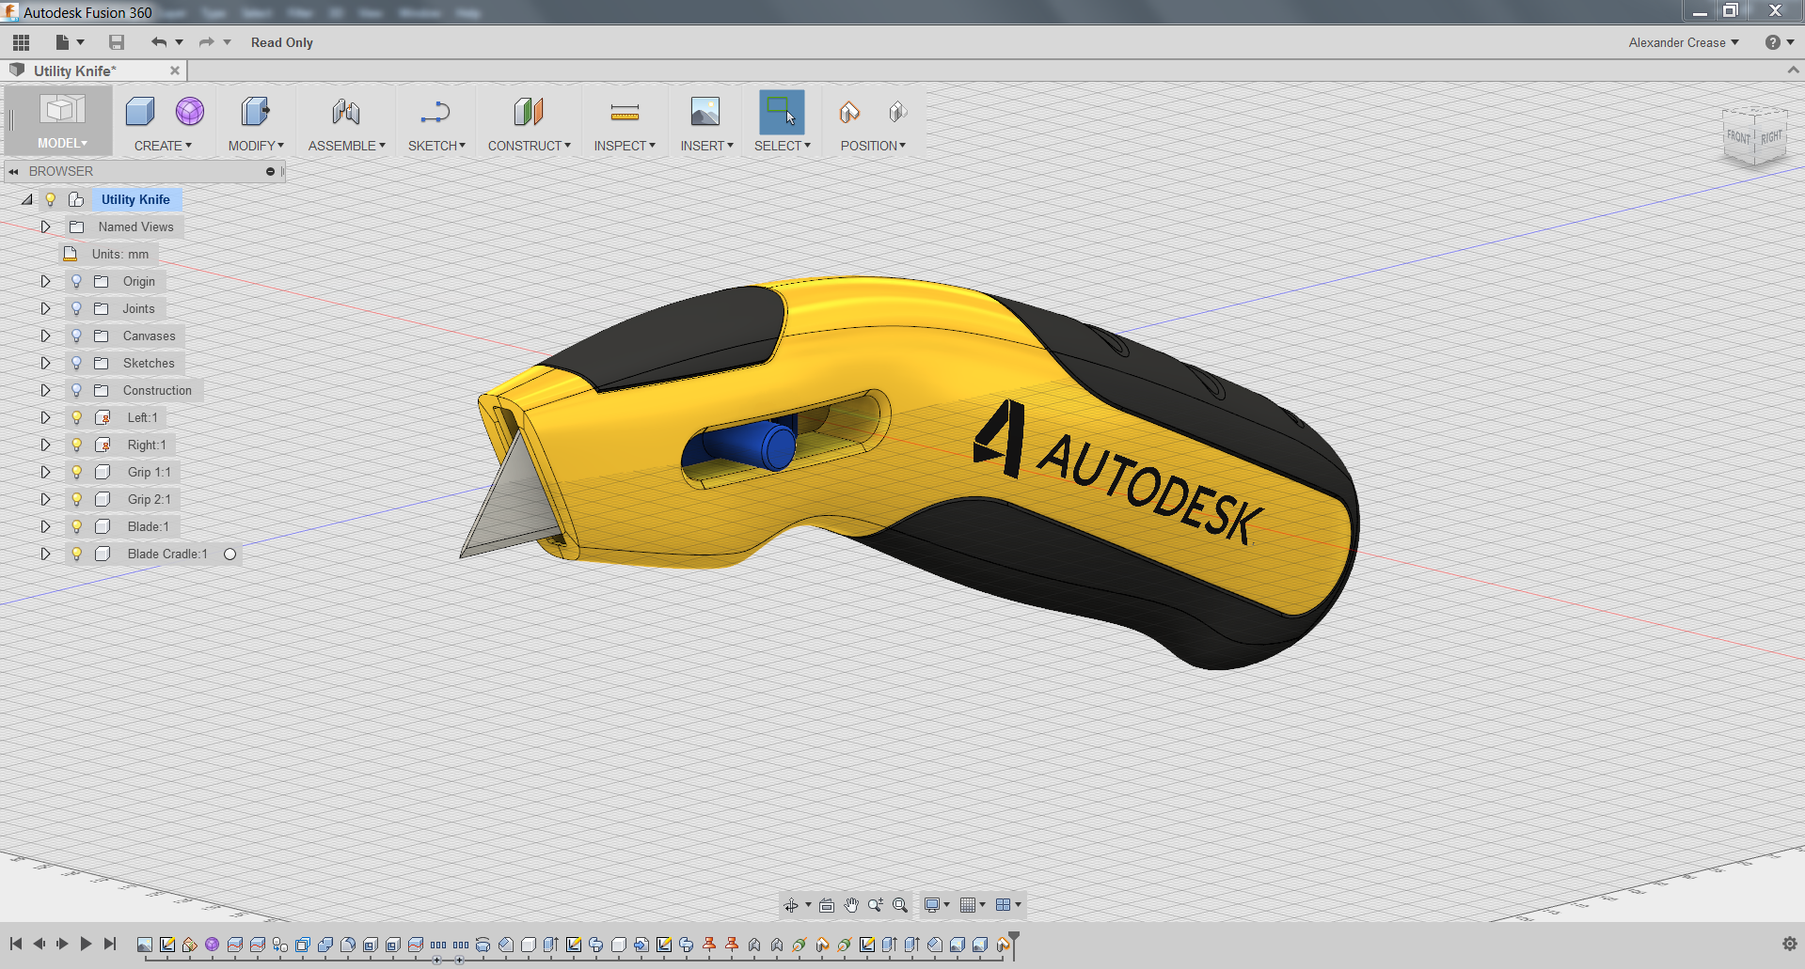Toggle visibility of Blade:1 component

coord(75,526)
